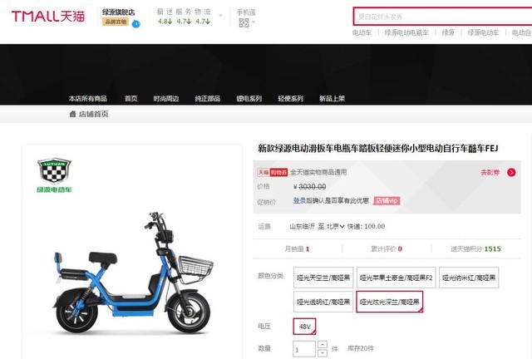Image resolution: width=532 pixels, height=359 pixels.
Task: Click the blue electric scooter product image
Action: [x=133, y=273]
